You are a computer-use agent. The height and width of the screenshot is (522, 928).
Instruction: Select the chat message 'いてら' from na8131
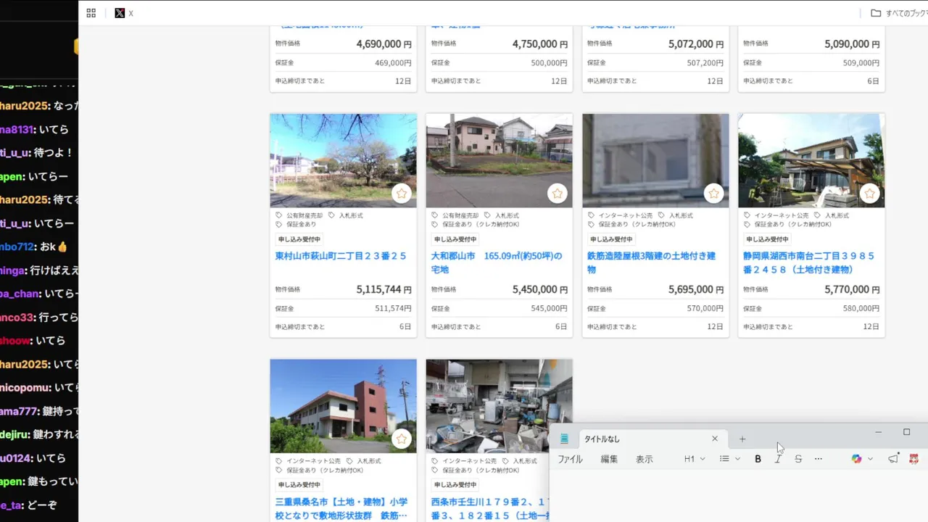tap(34, 129)
